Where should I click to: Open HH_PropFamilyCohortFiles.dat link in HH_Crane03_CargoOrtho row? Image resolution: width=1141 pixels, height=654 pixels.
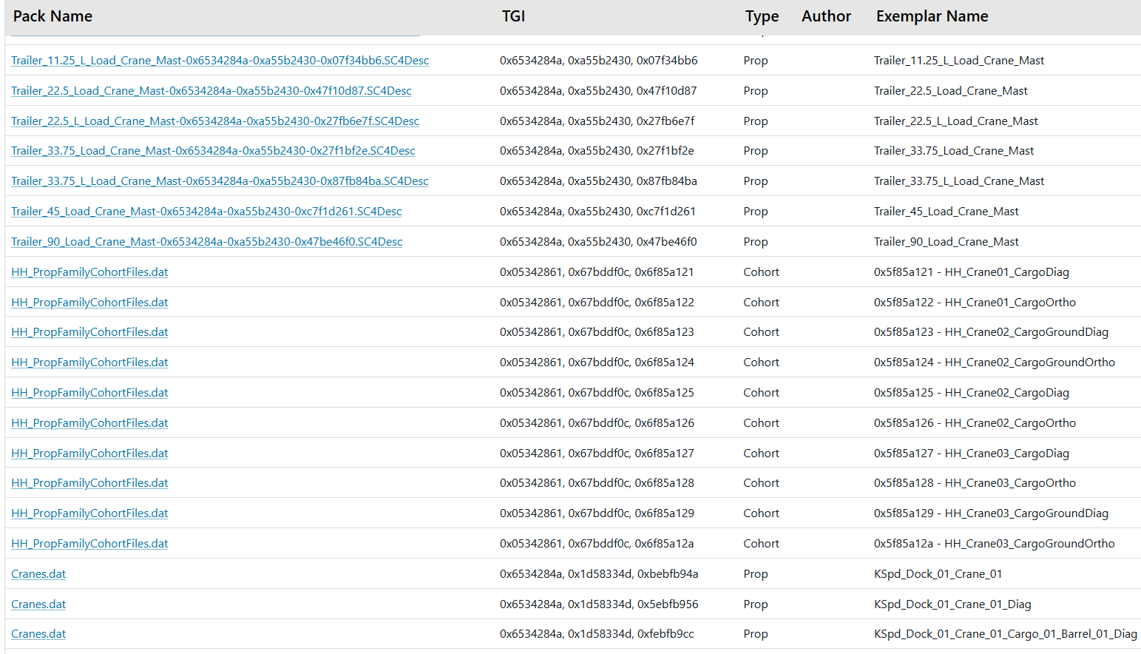[x=89, y=483]
